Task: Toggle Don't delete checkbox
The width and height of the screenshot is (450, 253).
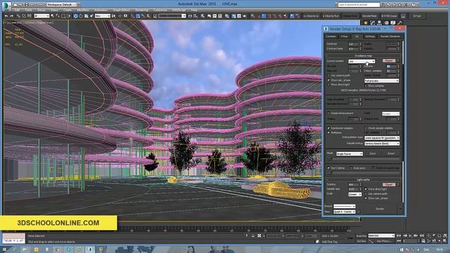Action: click(328, 168)
